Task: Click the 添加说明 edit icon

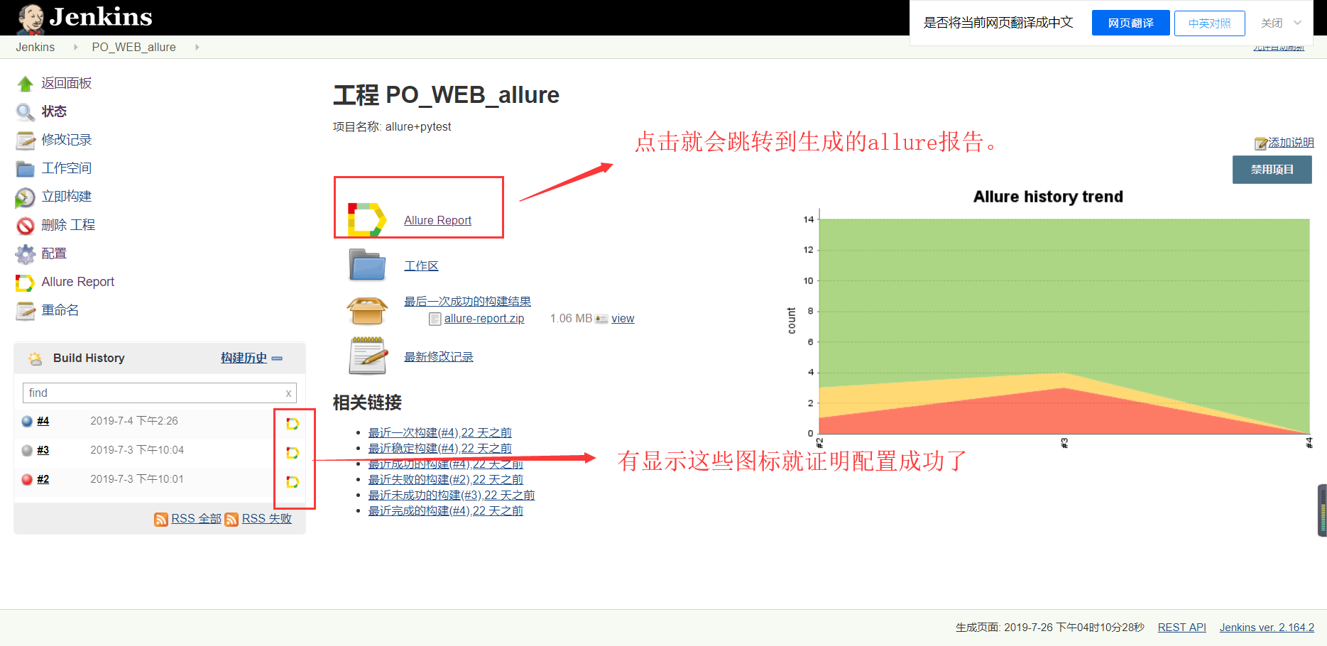Action: pyautogui.click(x=1261, y=143)
